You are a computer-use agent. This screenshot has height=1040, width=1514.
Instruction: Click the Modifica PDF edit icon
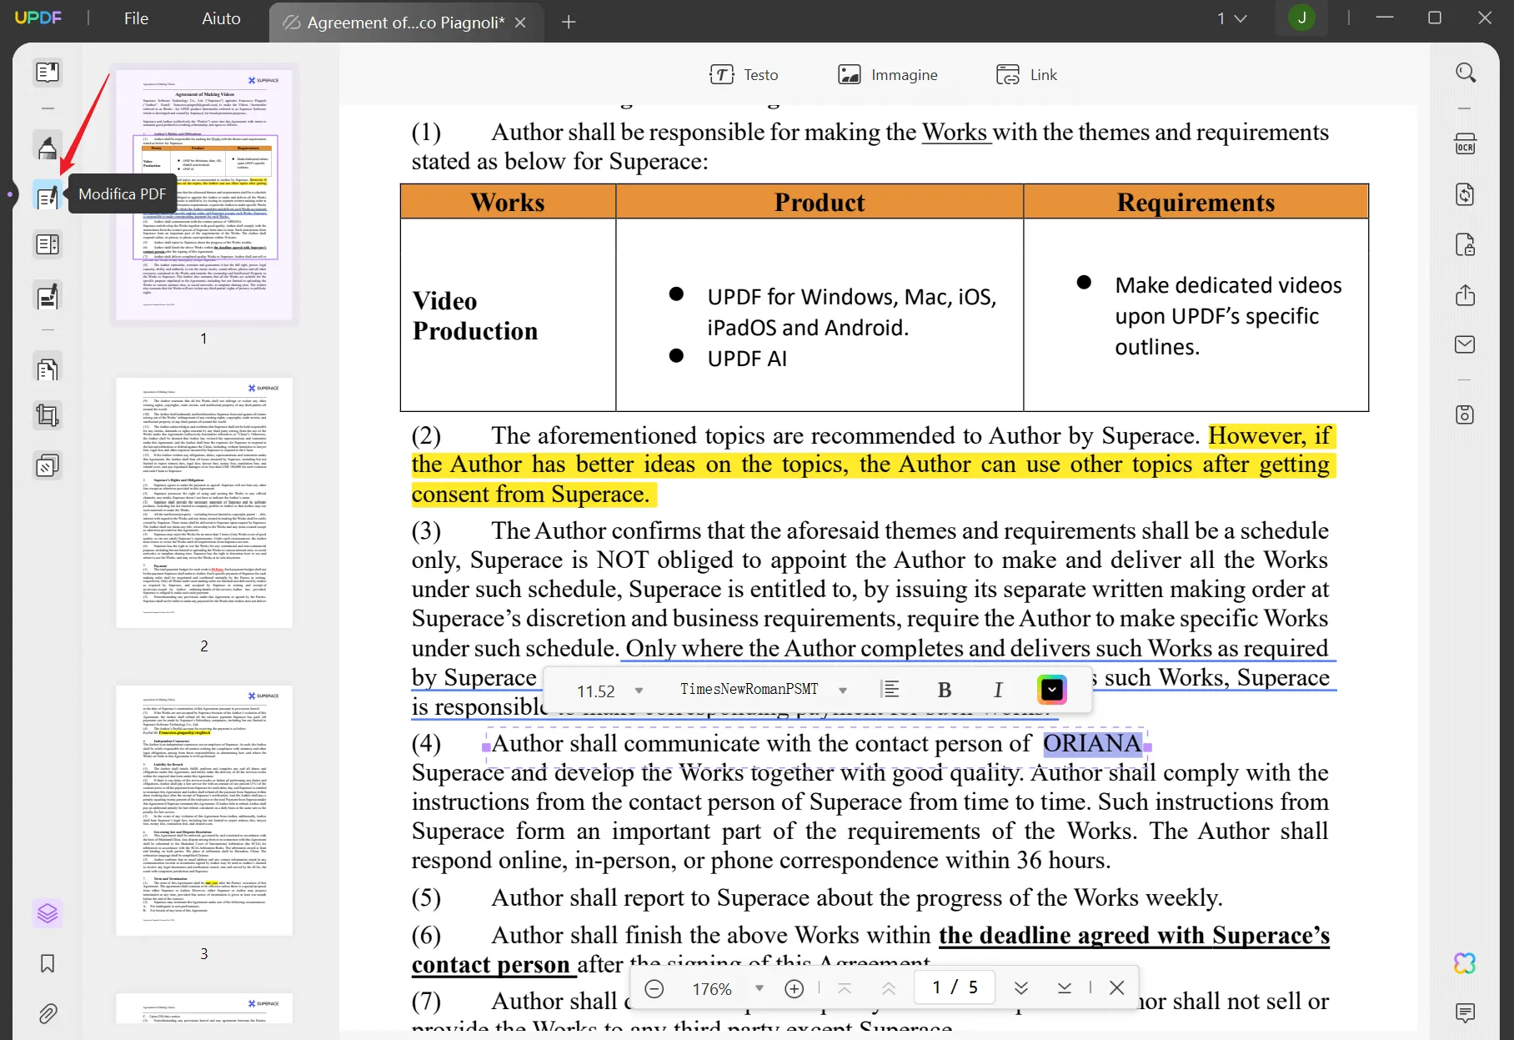48,195
